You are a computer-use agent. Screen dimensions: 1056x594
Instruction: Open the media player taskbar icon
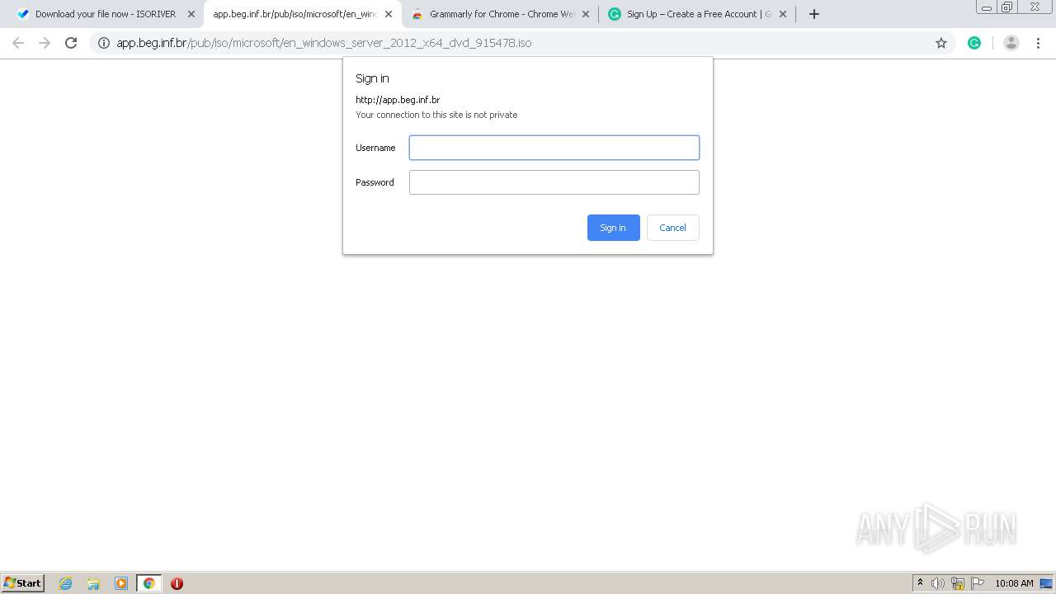click(121, 583)
